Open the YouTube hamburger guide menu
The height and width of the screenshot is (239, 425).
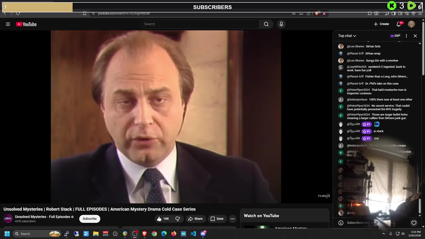(x=8, y=24)
